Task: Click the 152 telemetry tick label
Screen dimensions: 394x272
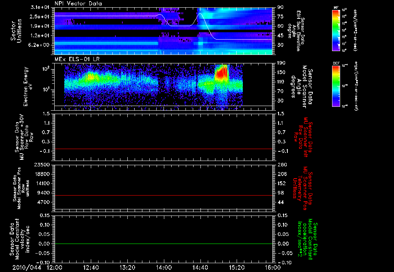Action: tap(282, 183)
